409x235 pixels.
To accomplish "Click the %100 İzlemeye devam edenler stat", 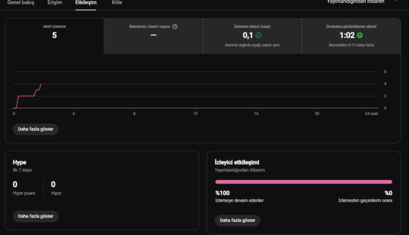I will [x=239, y=196].
